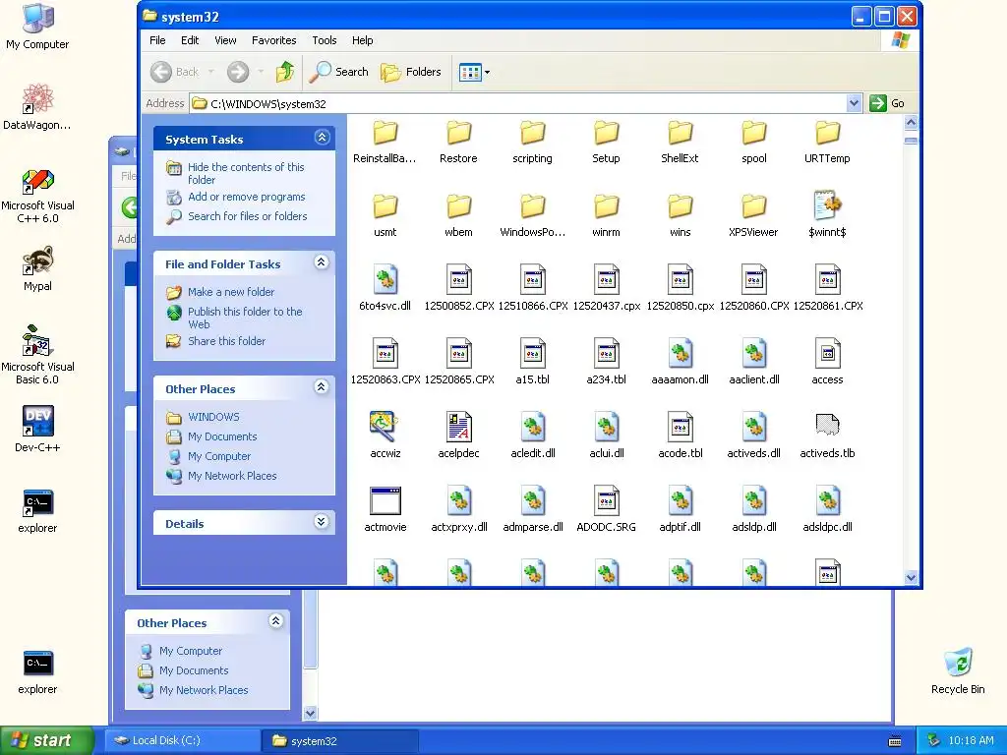Collapse Other Places in system32 window
This screenshot has height=755, width=1007.
[x=322, y=387]
